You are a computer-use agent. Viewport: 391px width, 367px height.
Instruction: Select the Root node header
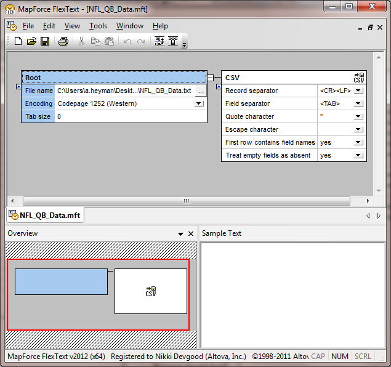[x=114, y=78]
